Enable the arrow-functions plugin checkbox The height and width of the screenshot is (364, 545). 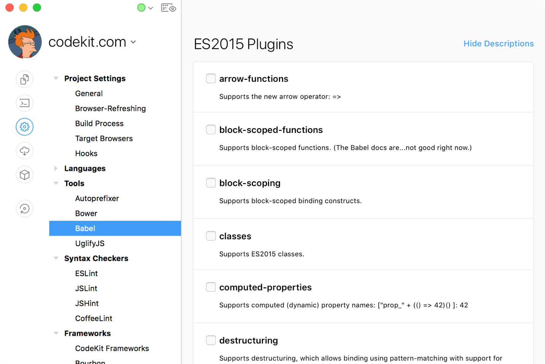coord(211,78)
